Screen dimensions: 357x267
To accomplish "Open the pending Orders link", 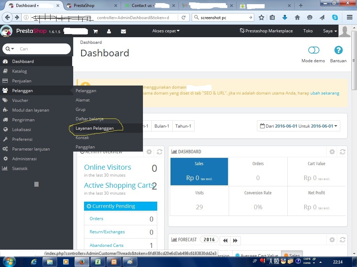I will 96,219.
